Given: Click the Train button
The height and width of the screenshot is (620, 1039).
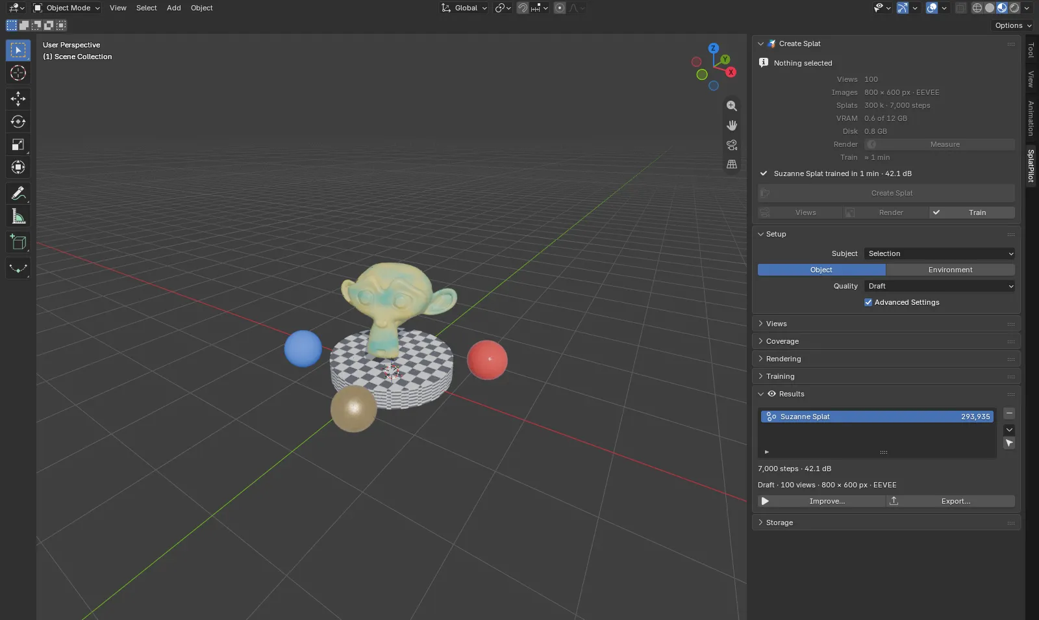Looking at the screenshot, I should coord(972,213).
